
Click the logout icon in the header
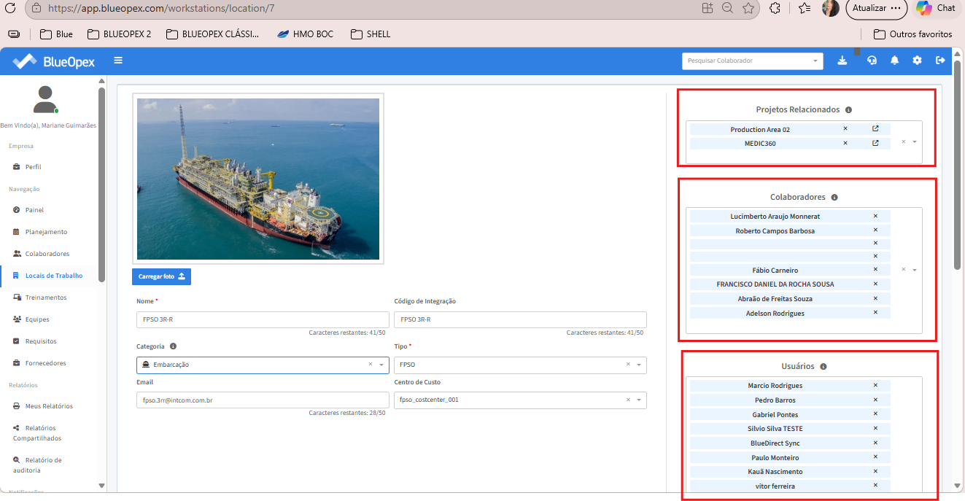click(940, 61)
